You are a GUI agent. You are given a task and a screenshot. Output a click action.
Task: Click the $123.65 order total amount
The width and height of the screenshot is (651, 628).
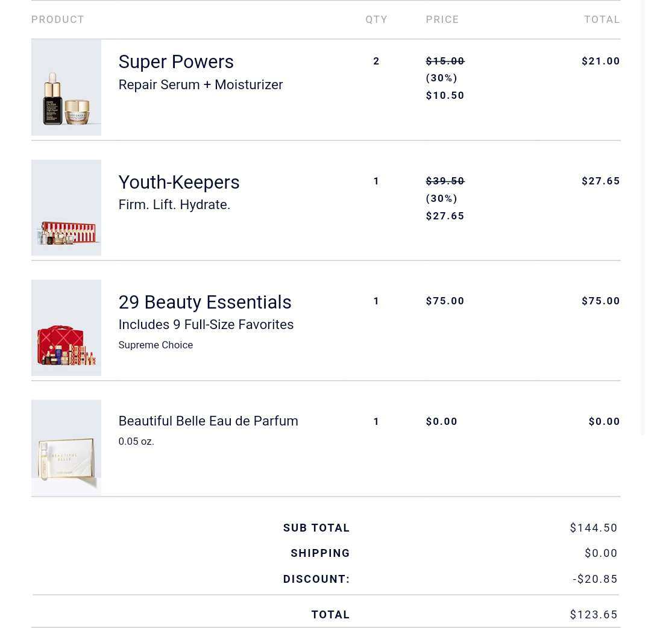594,615
